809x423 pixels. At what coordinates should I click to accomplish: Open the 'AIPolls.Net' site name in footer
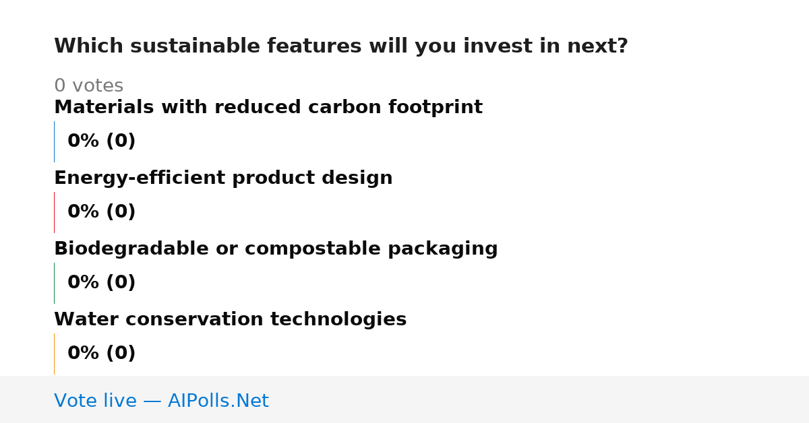click(218, 401)
